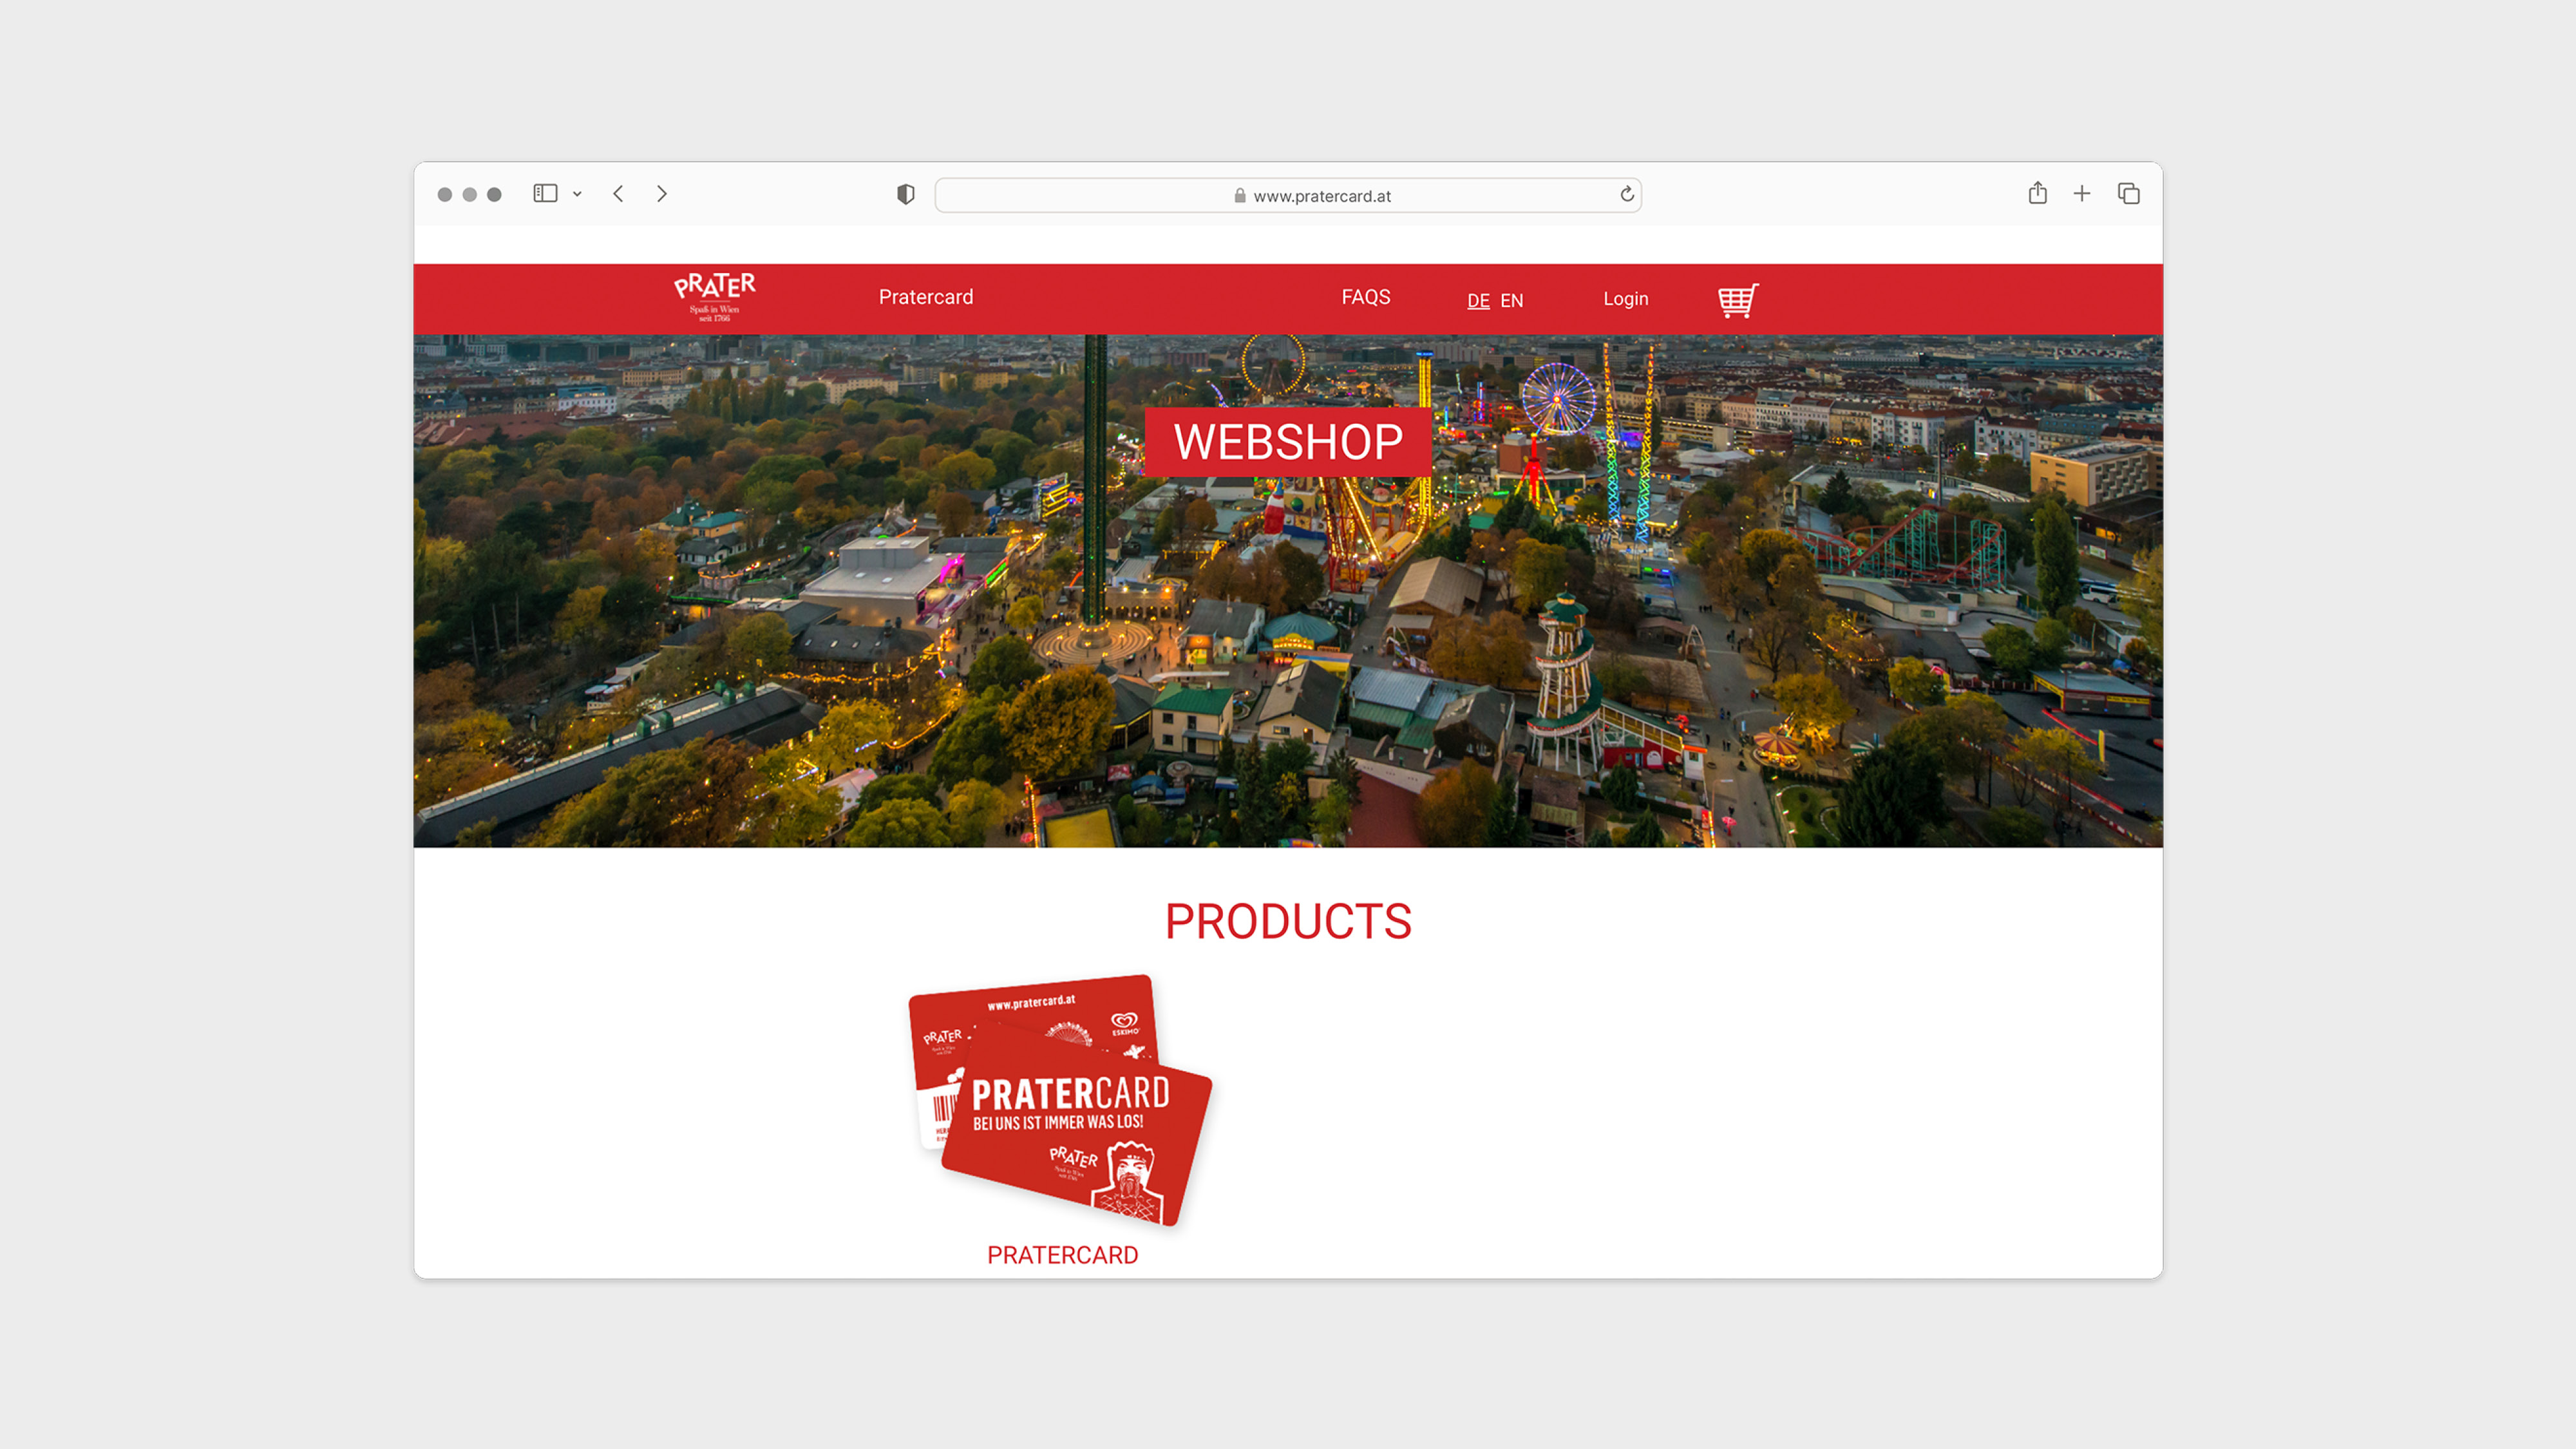Image resolution: width=2576 pixels, height=1449 pixels.
Task: Click the WEBSHOP banner label
Action: click(1288, 442)
